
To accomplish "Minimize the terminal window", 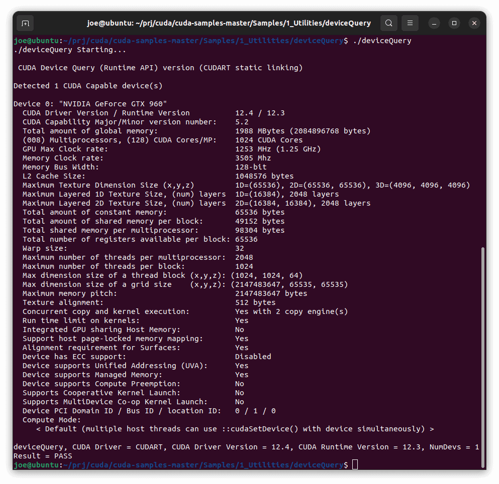I will [434, 23].
